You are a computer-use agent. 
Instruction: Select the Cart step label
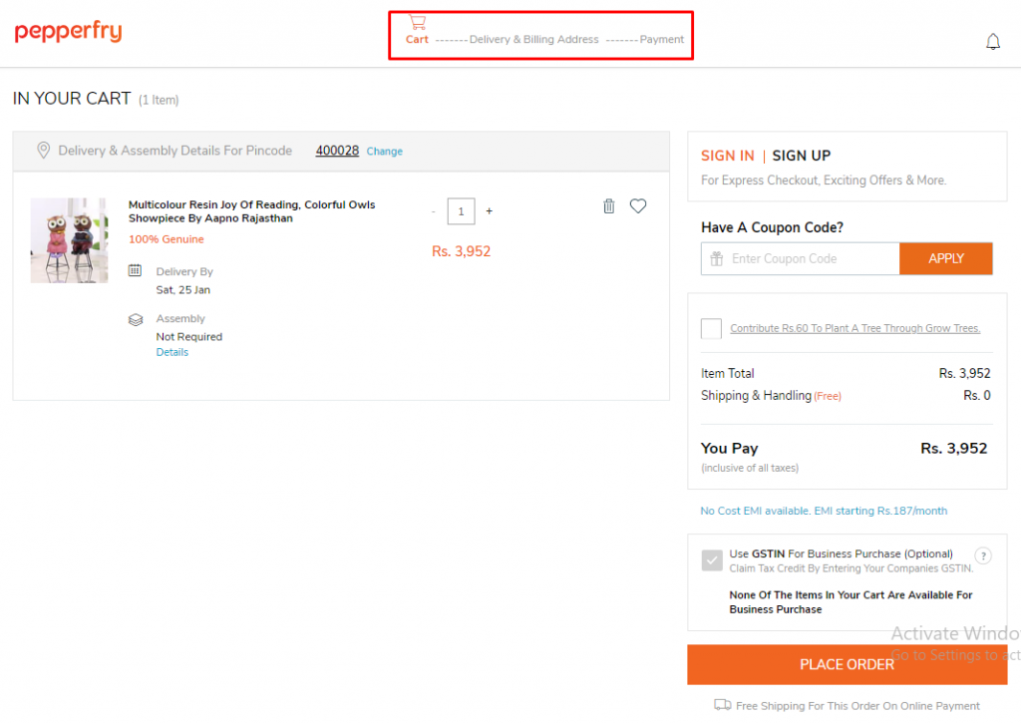pyautogui.click(x=417, y=39)
